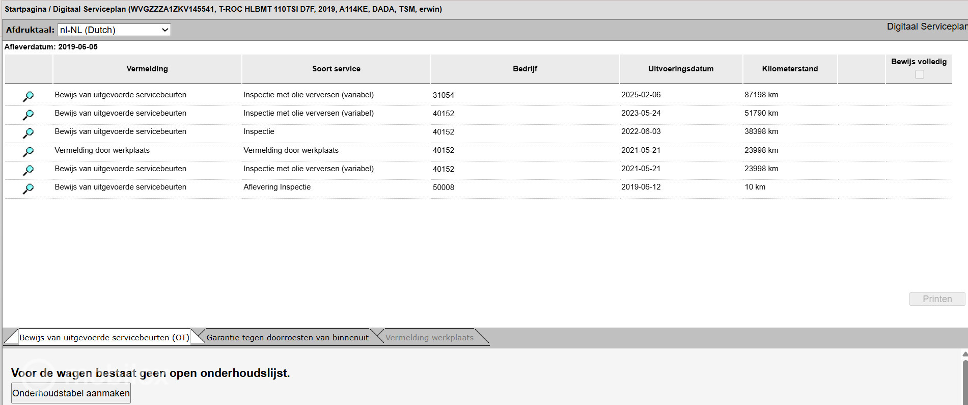The image size is (968, 405).
Task: Click the vertical scrollbar in the lower panel
Action: pyautogui.click(x=964, y=377)
